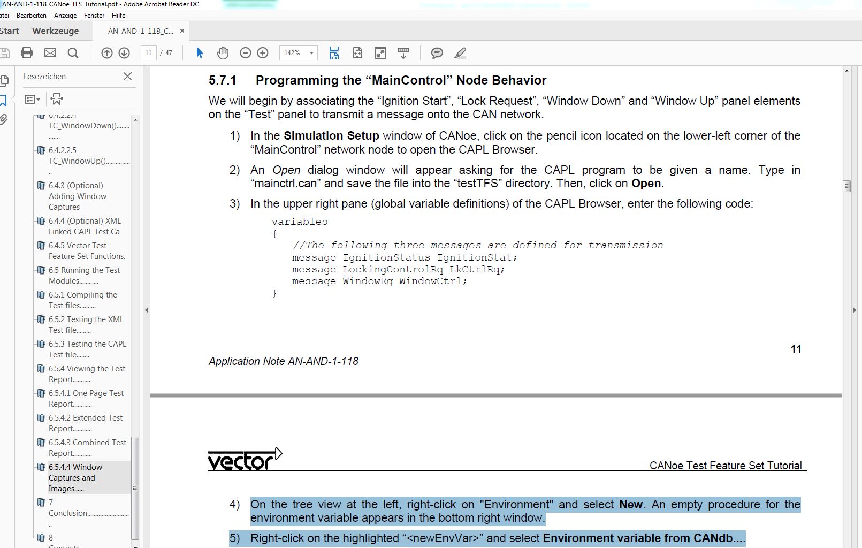Select the AN-AND-1-118 document tab
The width and height of the screenshot is (862, 548).
coord(141,31)
